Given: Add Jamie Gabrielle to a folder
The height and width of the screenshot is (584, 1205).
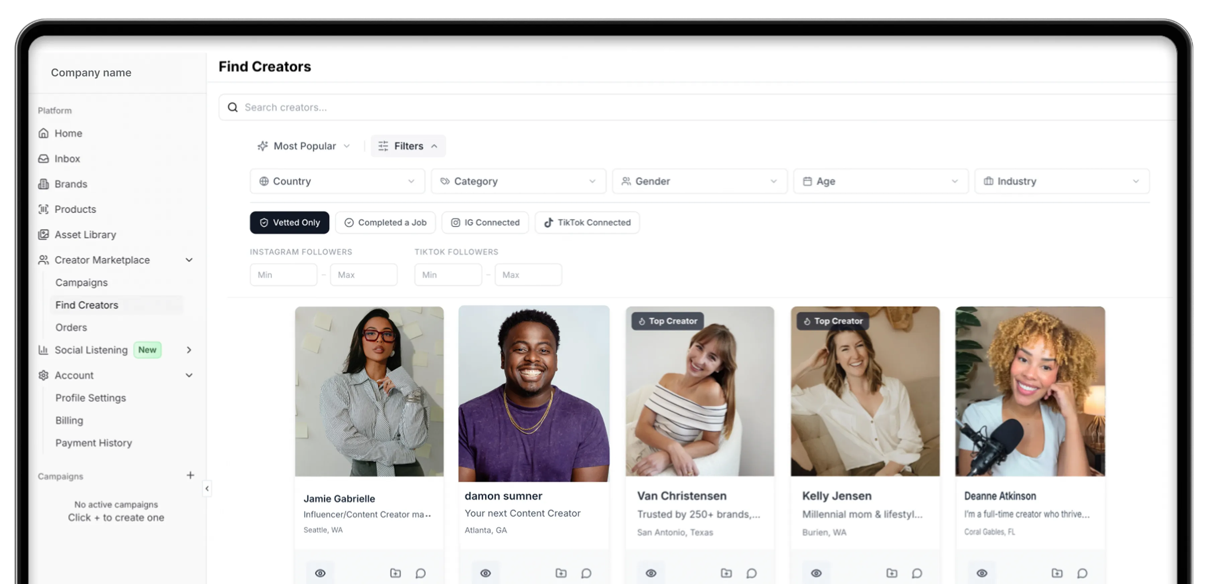Looking at the screenshot, I should pos(395,573).
